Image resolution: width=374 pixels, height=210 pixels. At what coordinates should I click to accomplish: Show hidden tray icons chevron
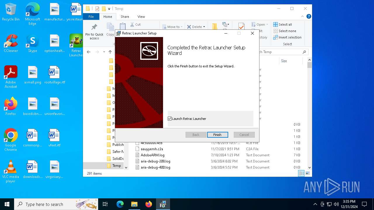(315, 204)
